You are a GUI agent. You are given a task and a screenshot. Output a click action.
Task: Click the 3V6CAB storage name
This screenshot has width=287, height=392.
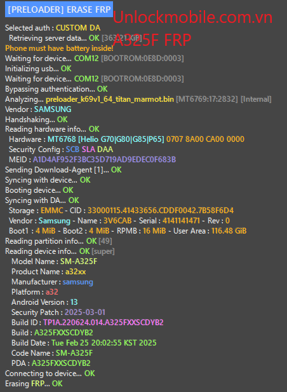pyautogui.click(x=117, y=221)
